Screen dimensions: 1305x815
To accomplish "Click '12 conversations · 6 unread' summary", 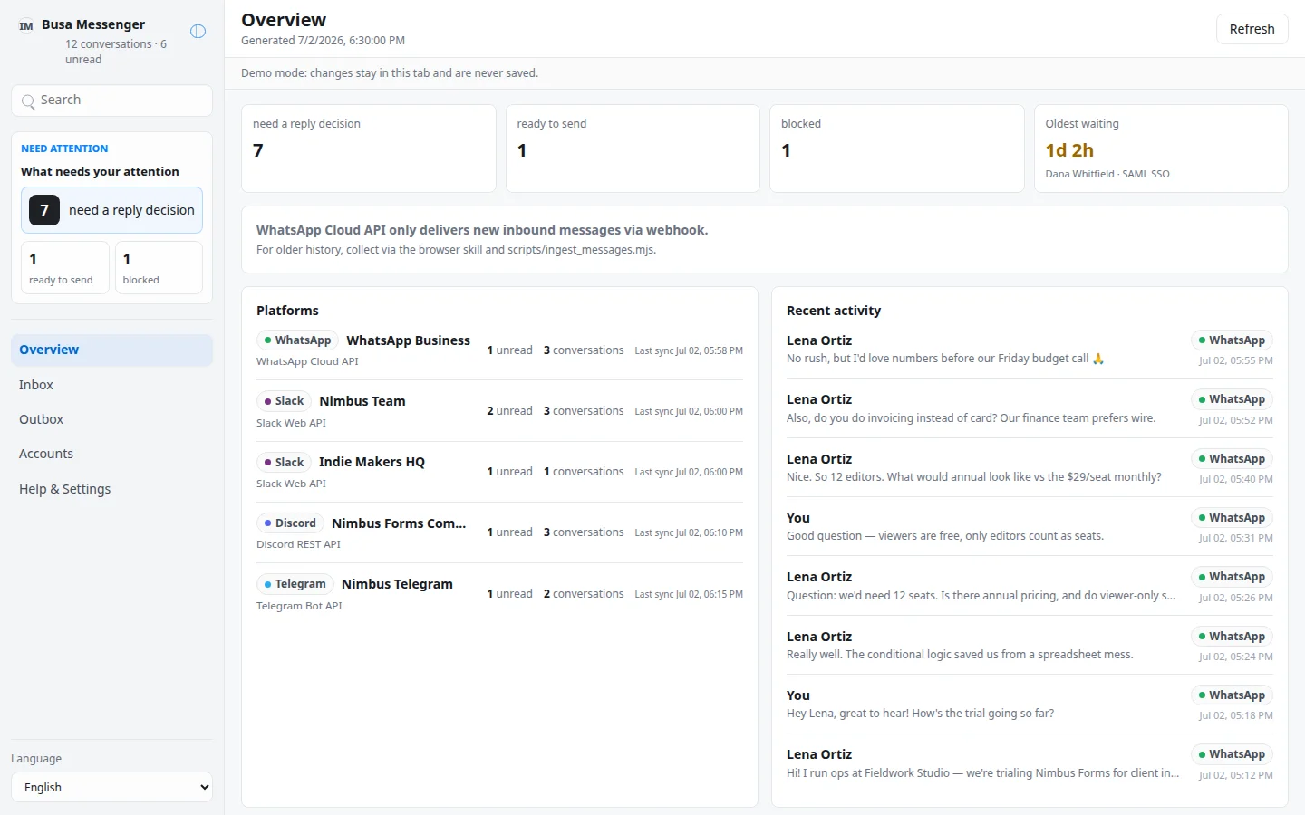I will point(116,52).
